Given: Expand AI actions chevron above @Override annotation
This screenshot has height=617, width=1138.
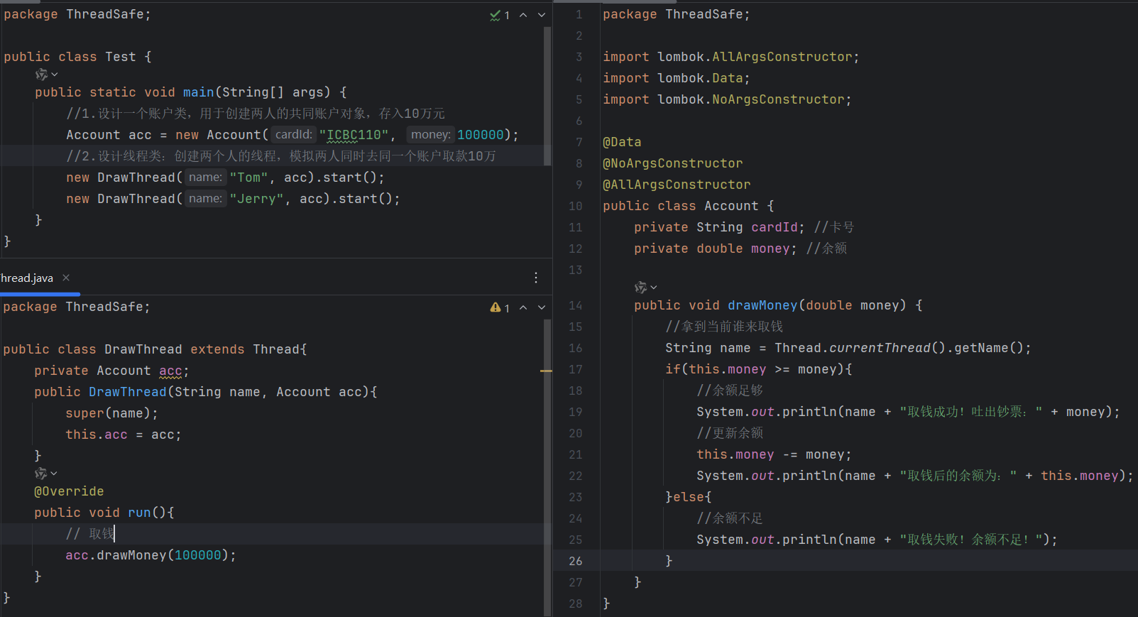Looking at the screenshot, I should click(54, 473).
